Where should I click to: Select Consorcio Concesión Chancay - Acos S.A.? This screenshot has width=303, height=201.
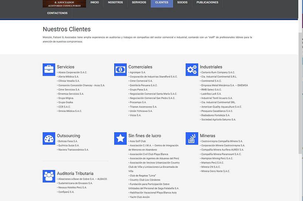(x=81, y=85)
